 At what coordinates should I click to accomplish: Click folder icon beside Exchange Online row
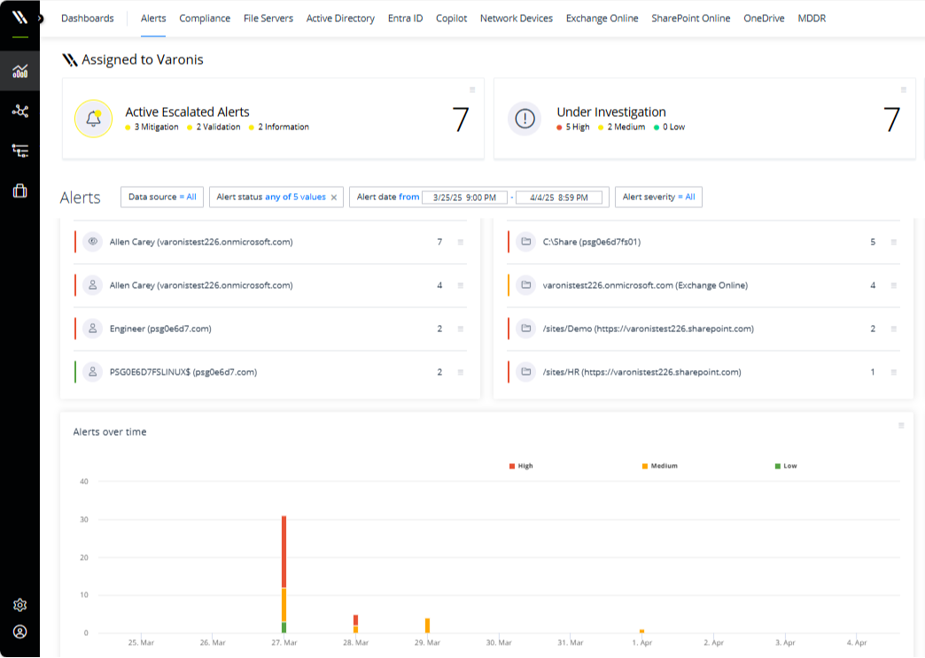[x=525, y=285]
